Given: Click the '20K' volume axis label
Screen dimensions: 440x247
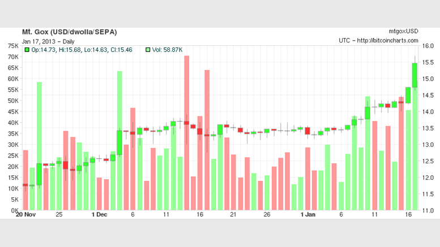Looking at the screenshot, I should tap(13, 167).
